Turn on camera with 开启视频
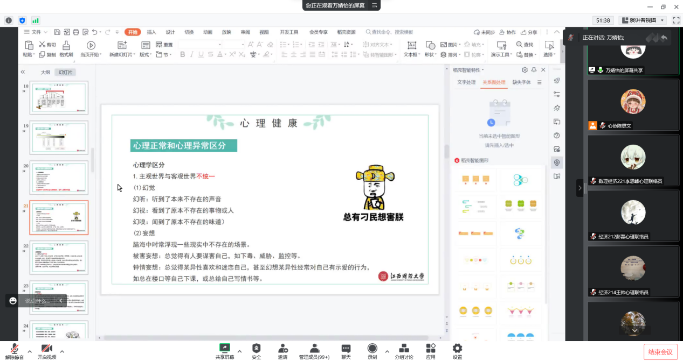 pos(47,349)
